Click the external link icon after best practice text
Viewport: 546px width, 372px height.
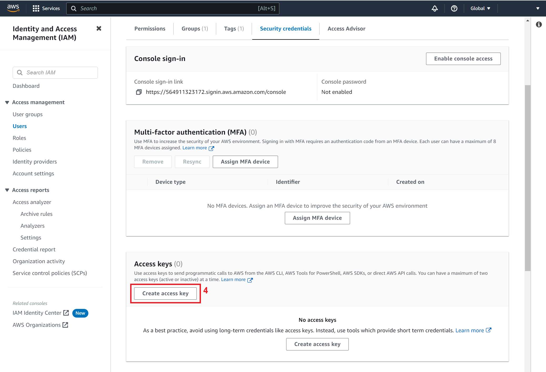(489, 330)
